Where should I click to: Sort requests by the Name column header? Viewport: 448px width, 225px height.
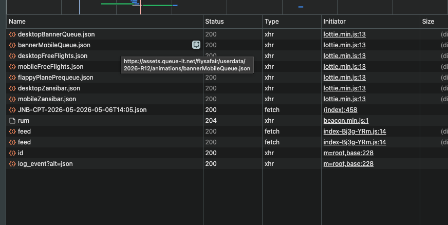105,22
